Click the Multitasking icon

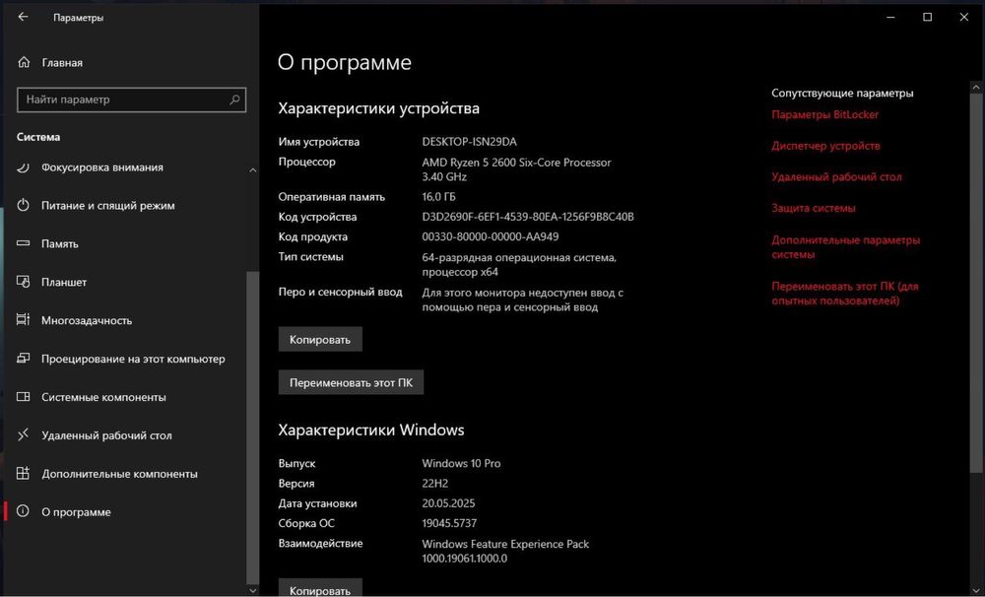[x=24, y=320]
